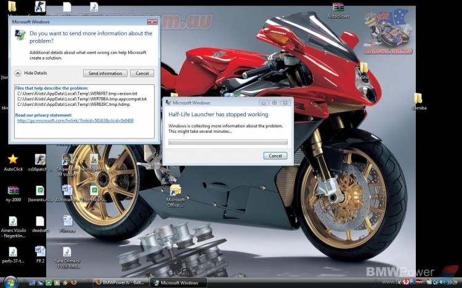Launch the media player quick launch icon
Screen dimensions: 462x288
point(57,282)
